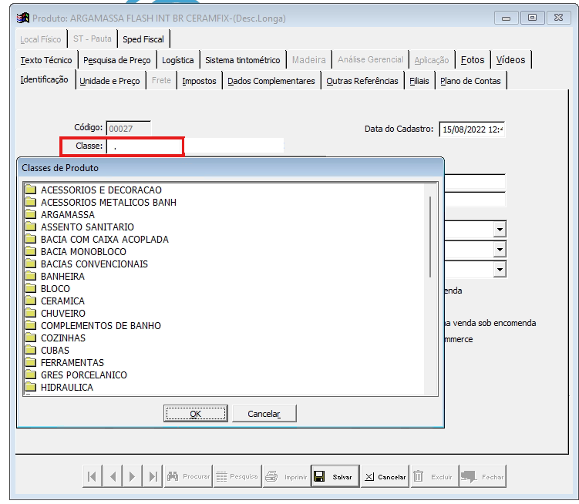The width and height of the screenshot is (579, 504).
Task: Click the class list vertical scrollbar
Action: [429, 236]
